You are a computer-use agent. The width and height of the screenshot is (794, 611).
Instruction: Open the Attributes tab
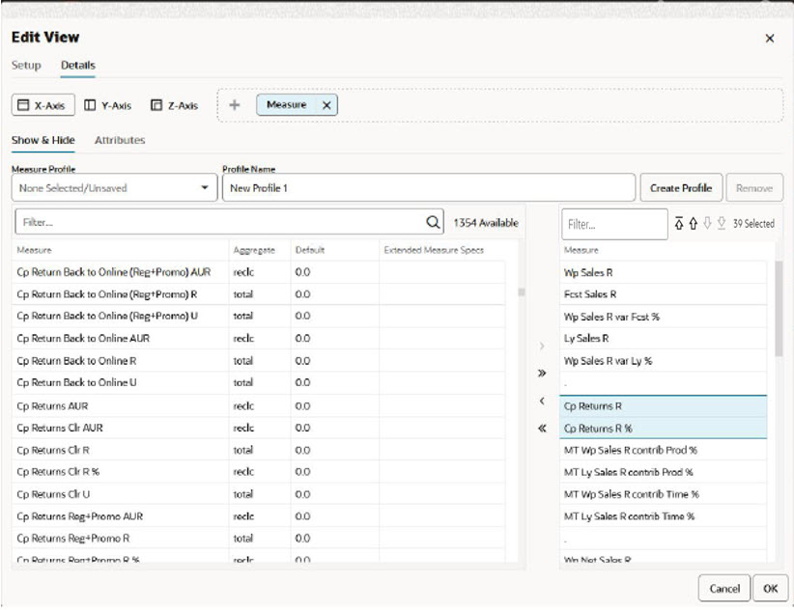pos(120,140)
